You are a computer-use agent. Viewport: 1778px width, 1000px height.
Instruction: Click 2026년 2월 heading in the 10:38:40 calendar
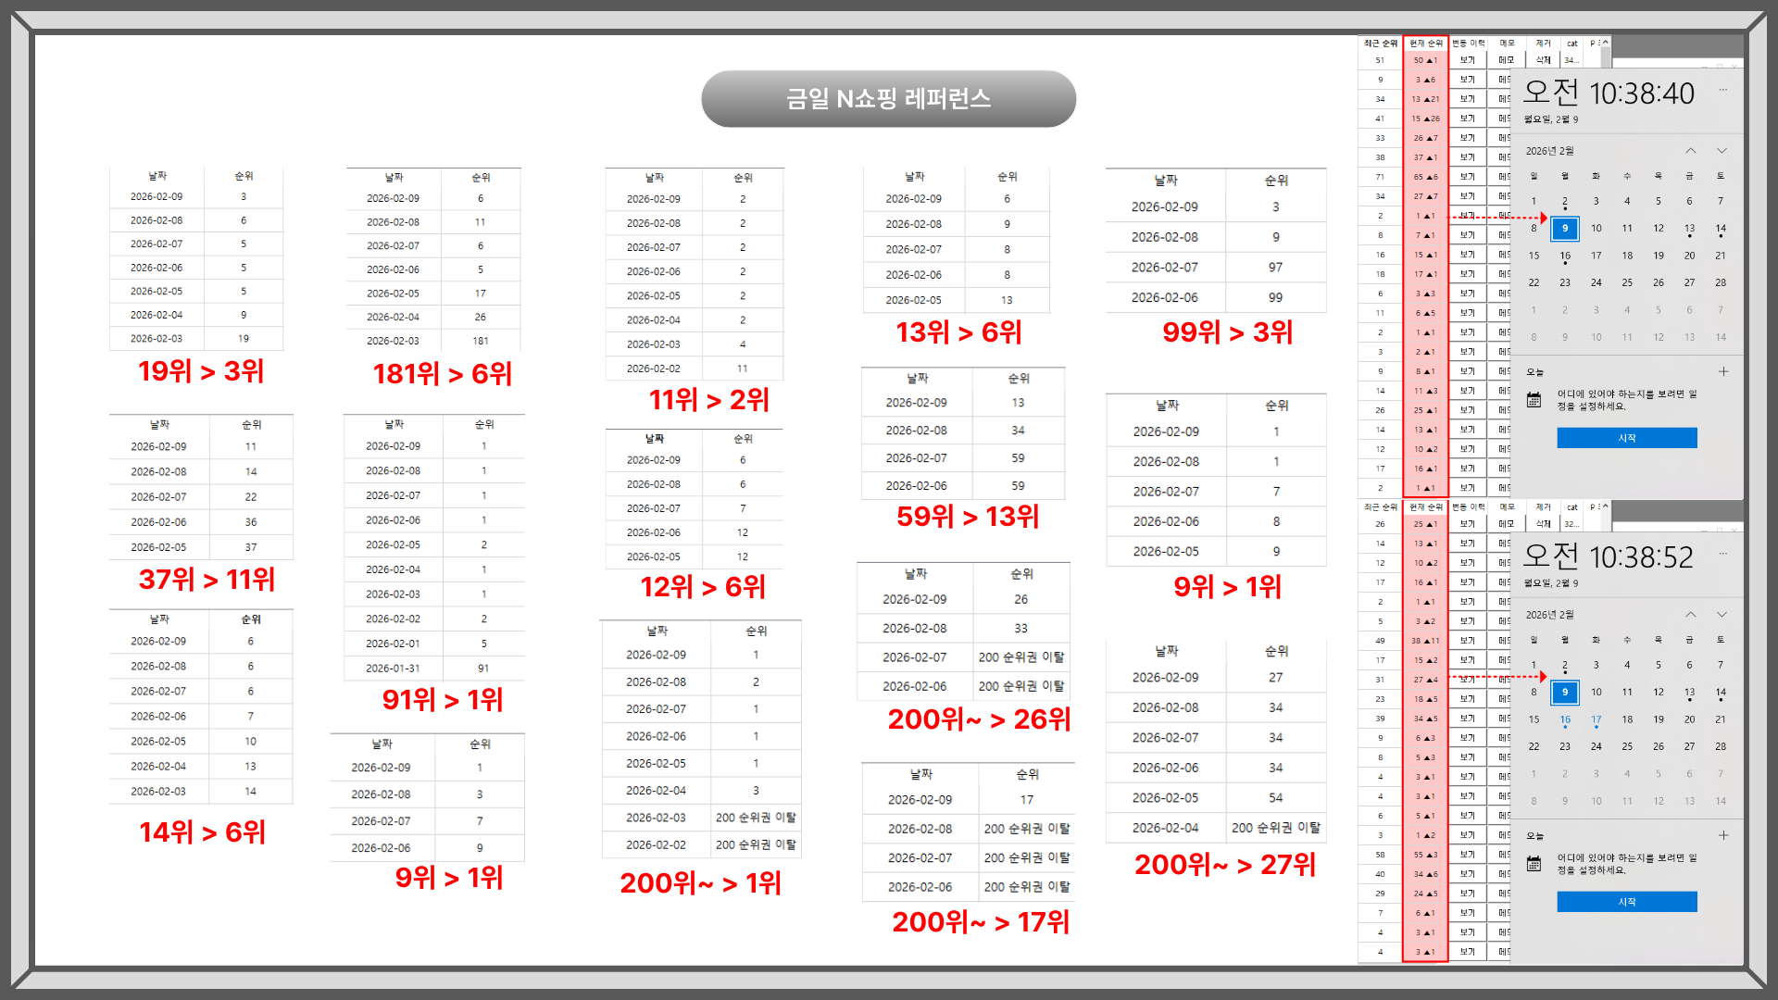(x=1550, y=151)
